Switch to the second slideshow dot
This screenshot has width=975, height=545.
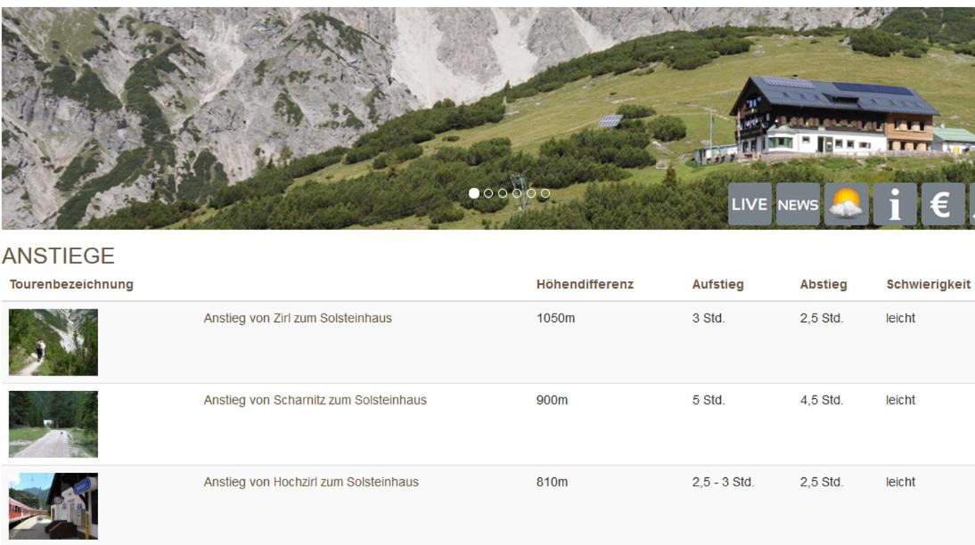(x=488, y=193)
